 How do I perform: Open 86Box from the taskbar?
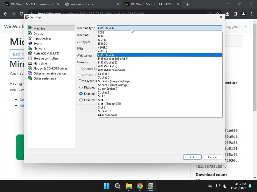point(151,186)
